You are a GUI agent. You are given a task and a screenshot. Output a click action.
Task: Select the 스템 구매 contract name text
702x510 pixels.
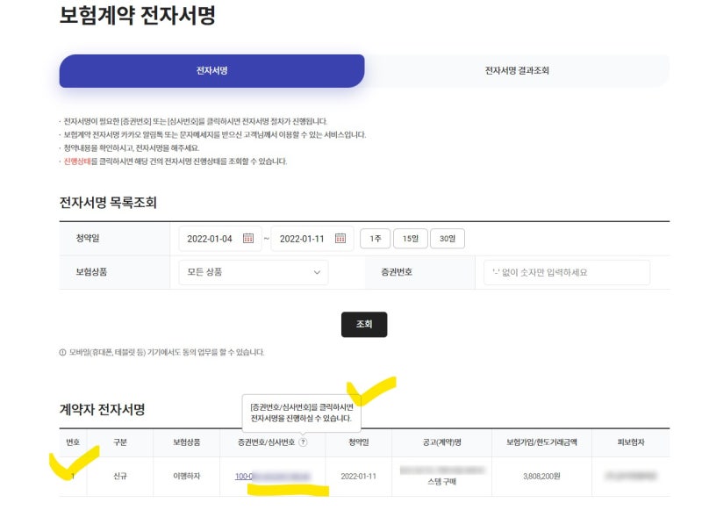point(442,482)
